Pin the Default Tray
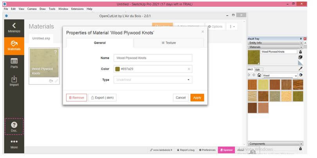This screenshot has width=317, height=158. tap(302, 39)
